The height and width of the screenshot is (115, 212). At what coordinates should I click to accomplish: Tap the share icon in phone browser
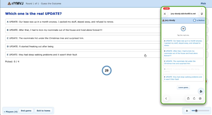pyautogui.click(x=188, y=98)
